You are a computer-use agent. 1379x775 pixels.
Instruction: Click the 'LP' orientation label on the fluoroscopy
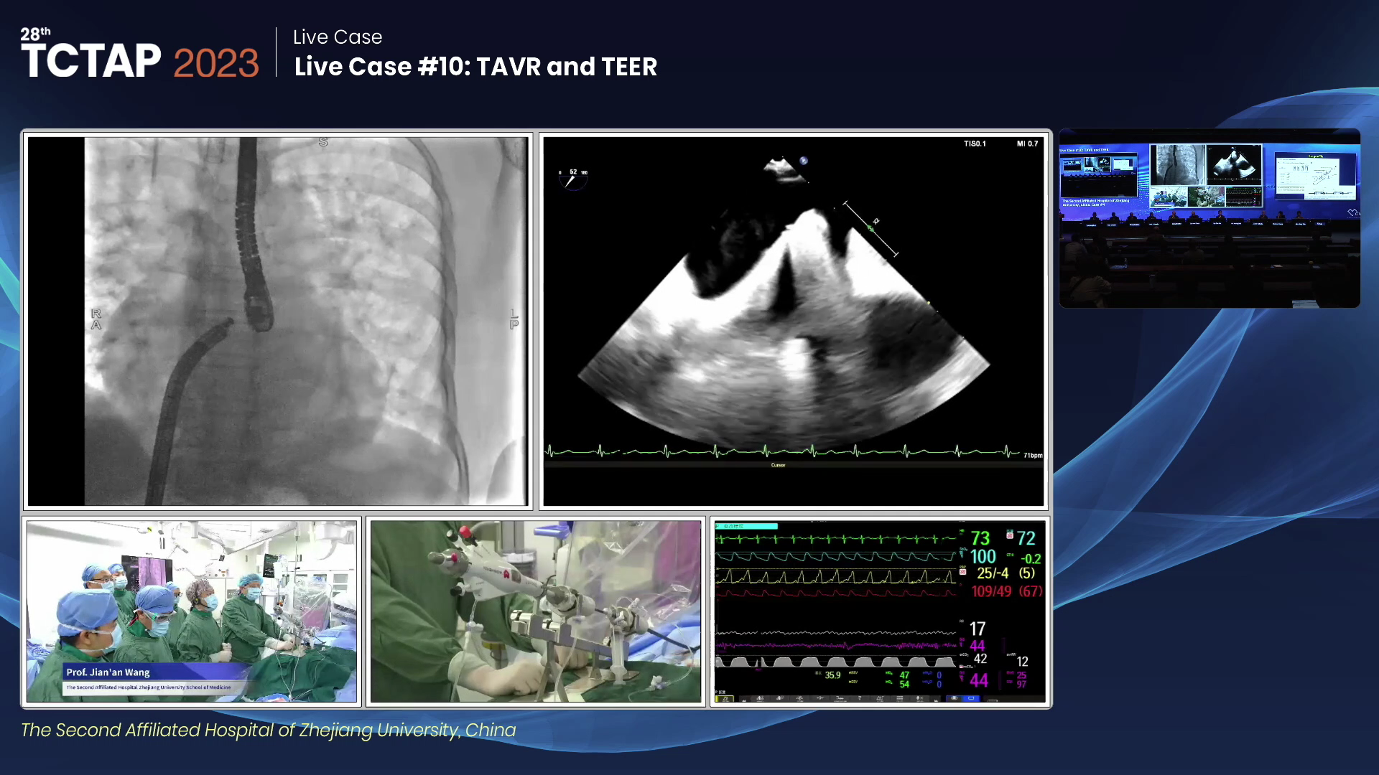tap(514, 319)
